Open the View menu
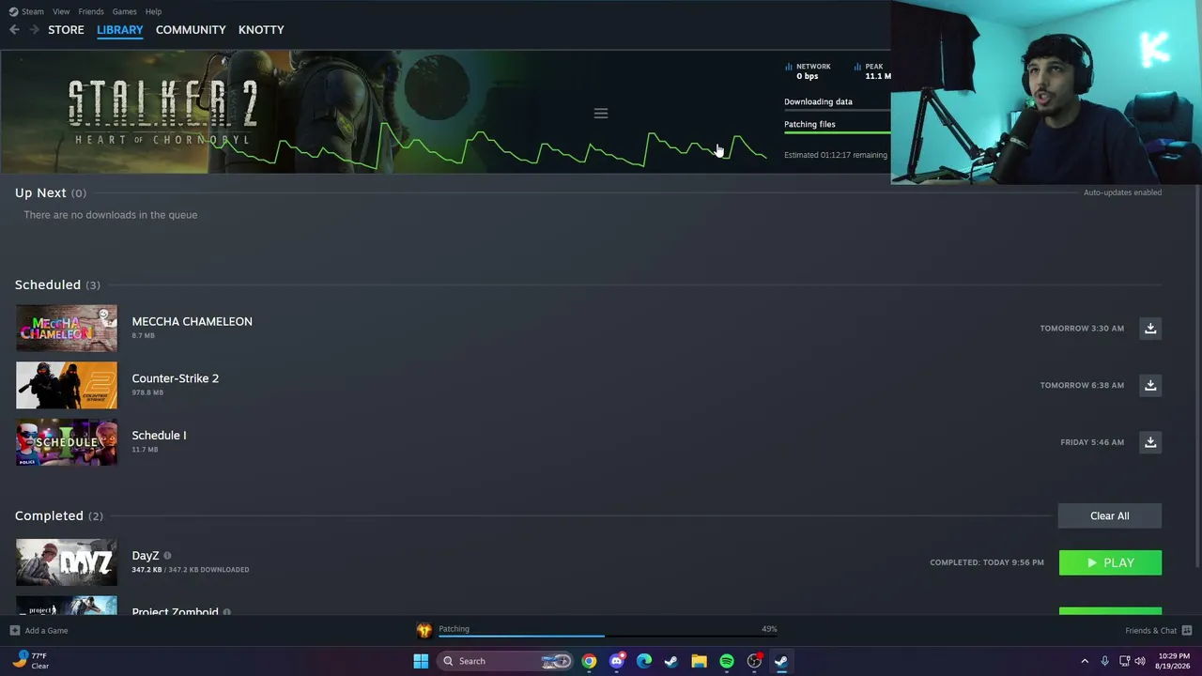 click(x=61, y=11)
